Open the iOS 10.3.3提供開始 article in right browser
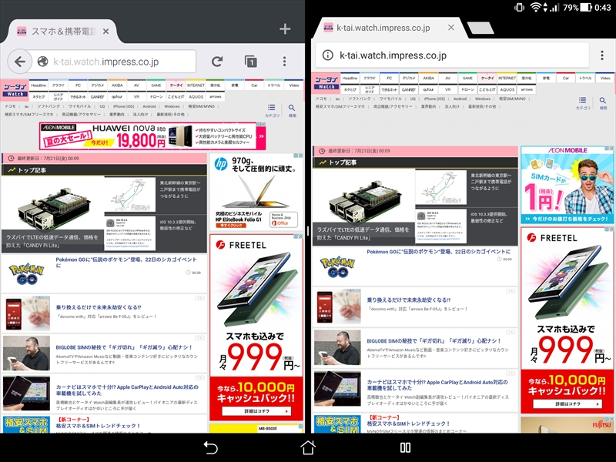Screen dimensions: 616x462 click(467, 226)
